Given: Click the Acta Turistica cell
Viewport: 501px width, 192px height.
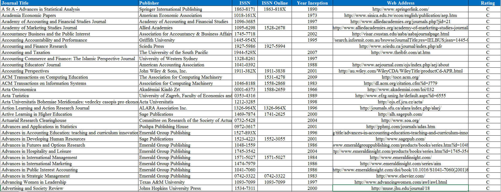Looking at the screenshot, I should click(69, 96).
